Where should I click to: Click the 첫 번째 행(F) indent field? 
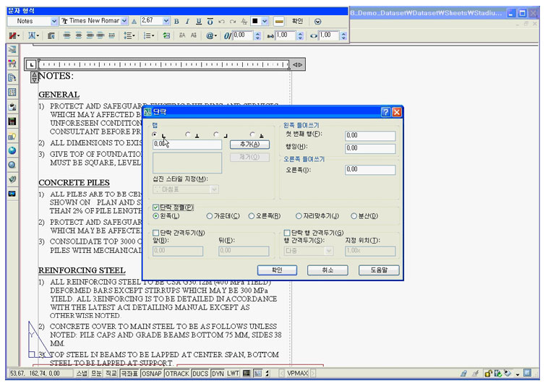coord(370,136)
